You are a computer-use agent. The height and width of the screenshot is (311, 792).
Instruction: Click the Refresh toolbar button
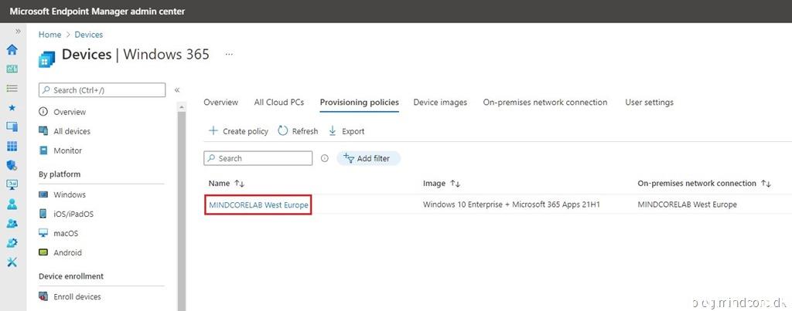tap(298, 131)
